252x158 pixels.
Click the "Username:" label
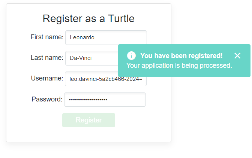tap(47, 78)
